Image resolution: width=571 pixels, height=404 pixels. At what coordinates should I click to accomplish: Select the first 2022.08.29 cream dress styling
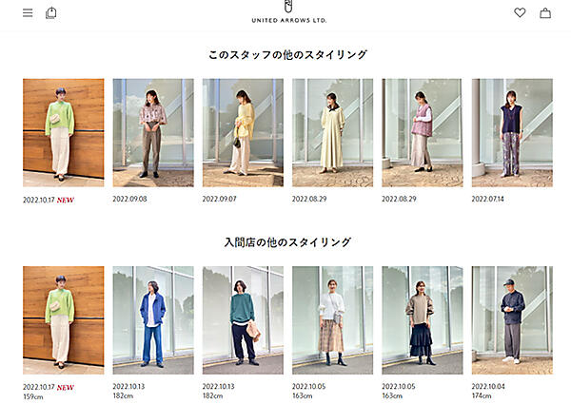point(332,133)
